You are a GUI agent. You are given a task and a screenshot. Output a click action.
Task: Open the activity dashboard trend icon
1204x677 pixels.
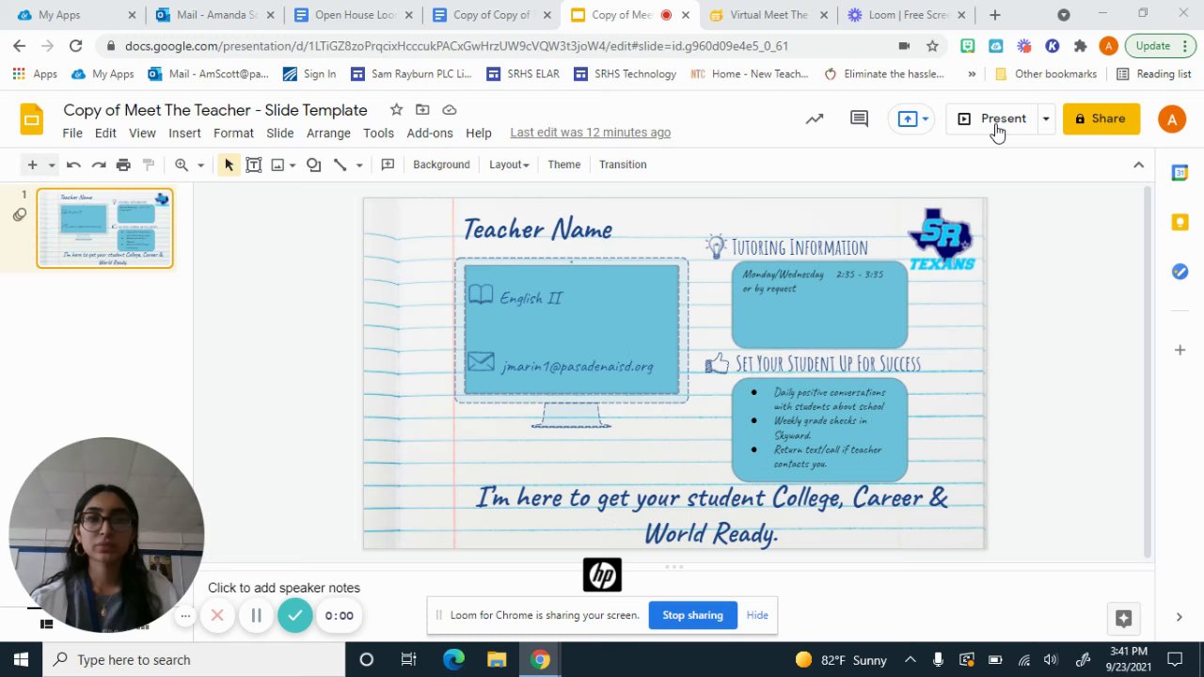pos(815,118)
